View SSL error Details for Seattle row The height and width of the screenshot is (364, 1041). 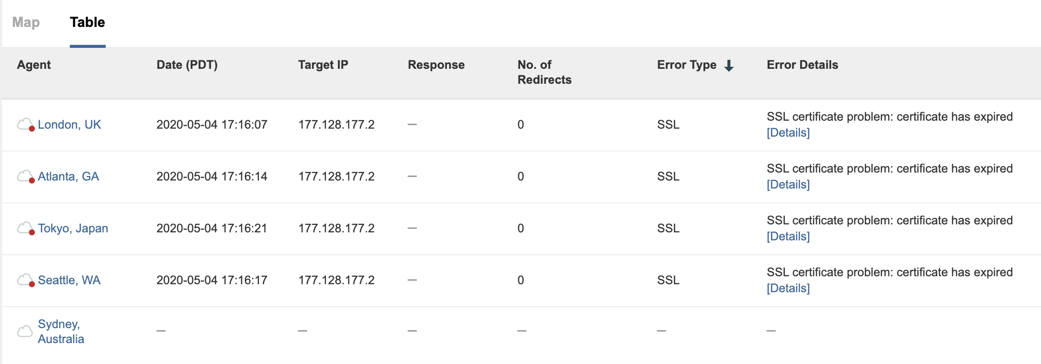788,288
